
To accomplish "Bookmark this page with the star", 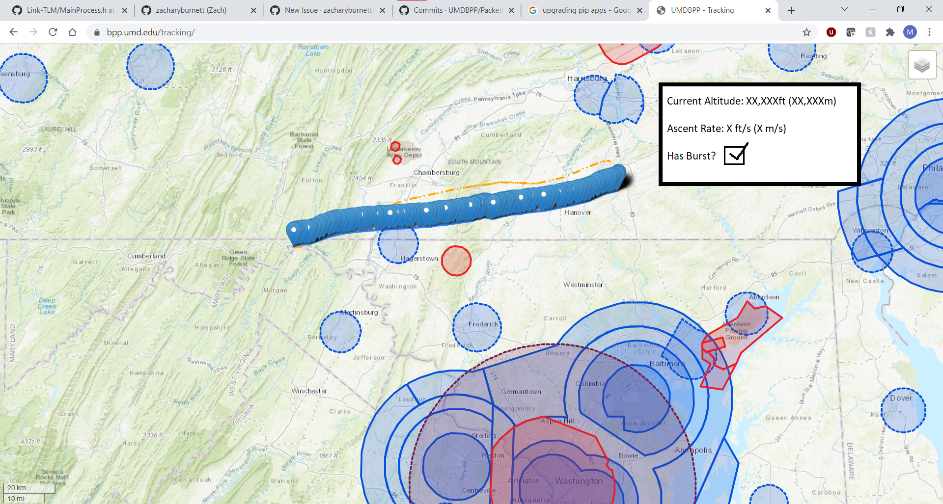I will pyautogui.click(x=806, y=32).
